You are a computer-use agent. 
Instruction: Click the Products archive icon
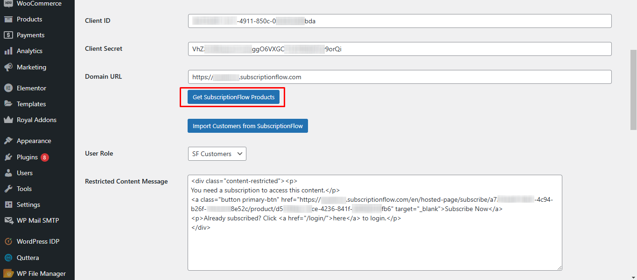(8, 19)
